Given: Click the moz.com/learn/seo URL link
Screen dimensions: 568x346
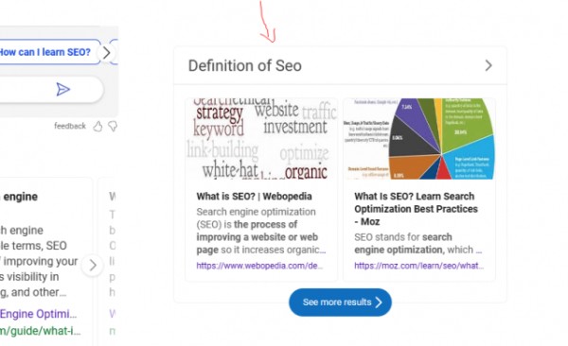Looking at the screenshot, I should tap(418, 266).
